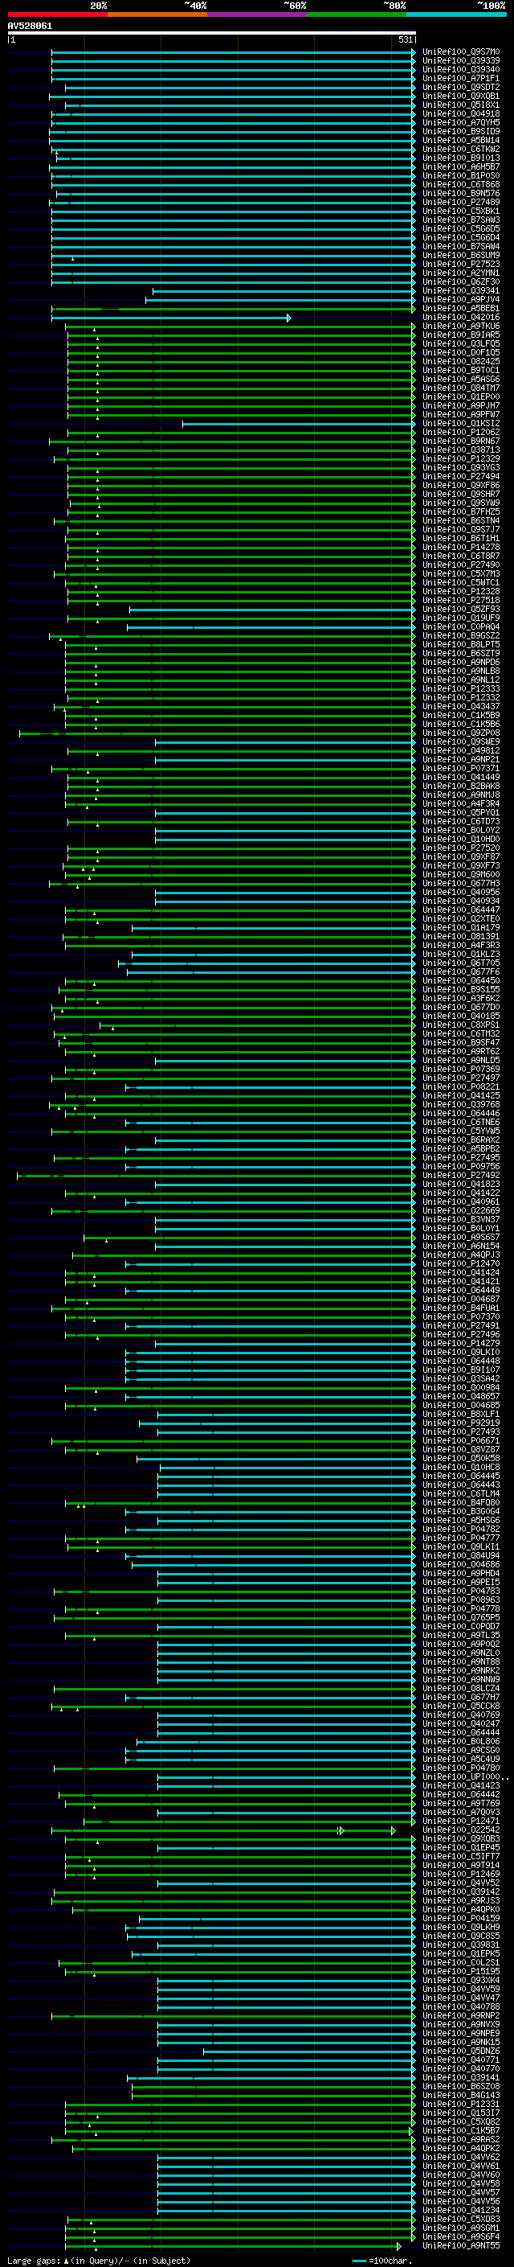
Task: Select the UniRef100_P09756 label
Action: tap(461, 1166)
